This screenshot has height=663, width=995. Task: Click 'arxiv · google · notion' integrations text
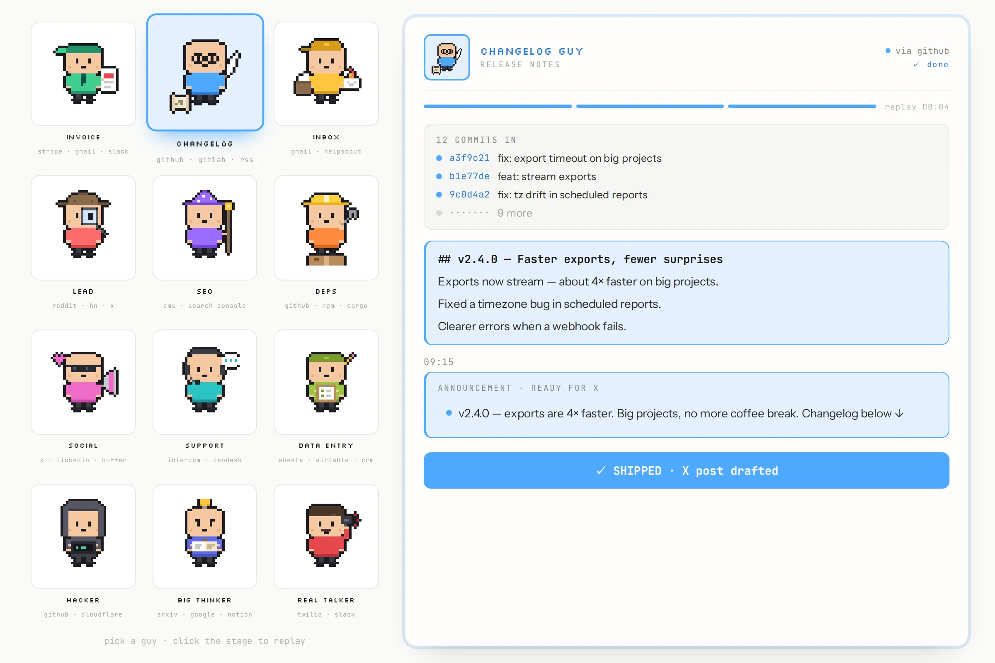click(x=205, y=614)
